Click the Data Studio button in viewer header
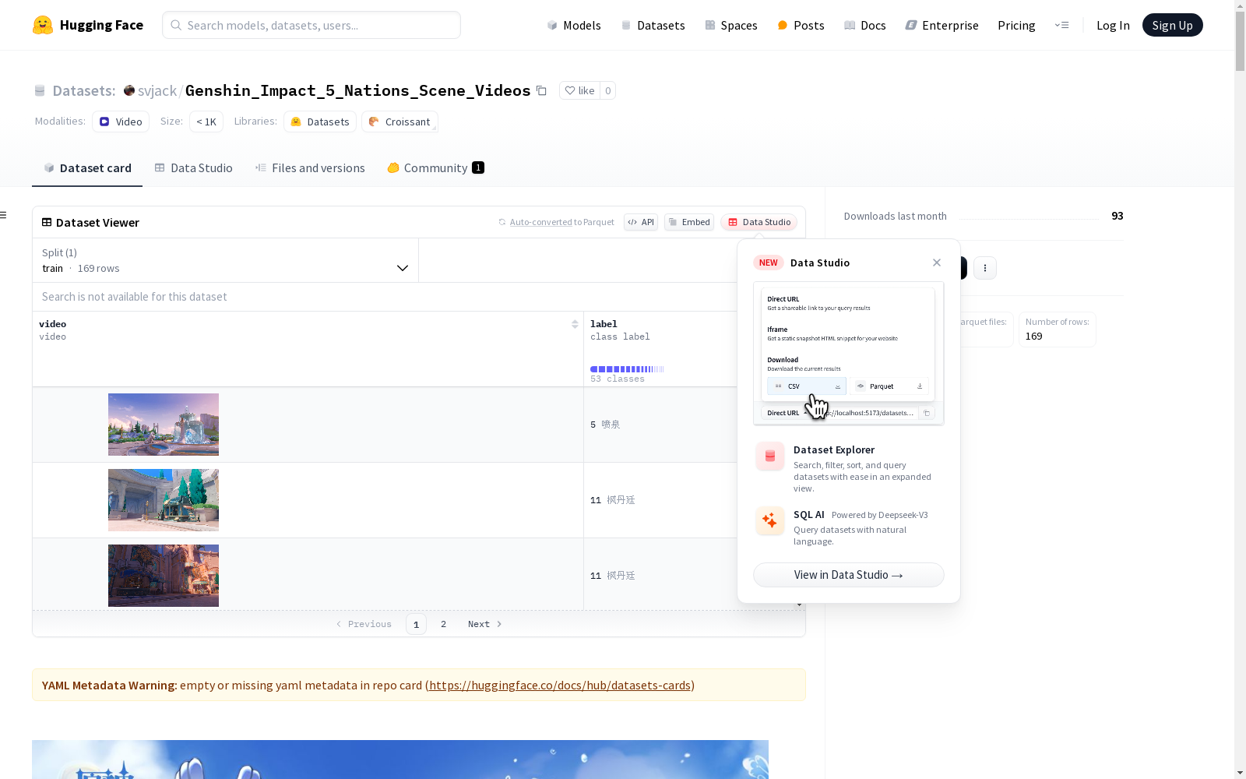Screen dimensions: 1246x779 (759, 222)
